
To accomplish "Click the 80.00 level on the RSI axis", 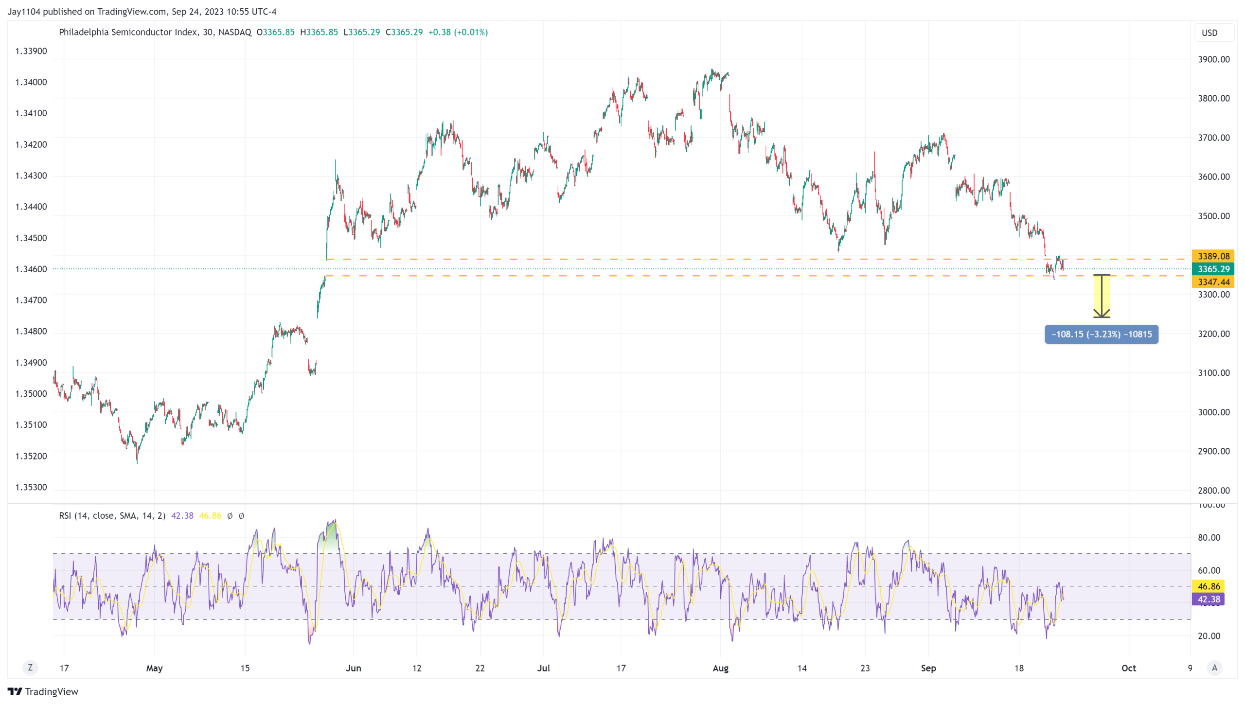I will [1209, 537].
